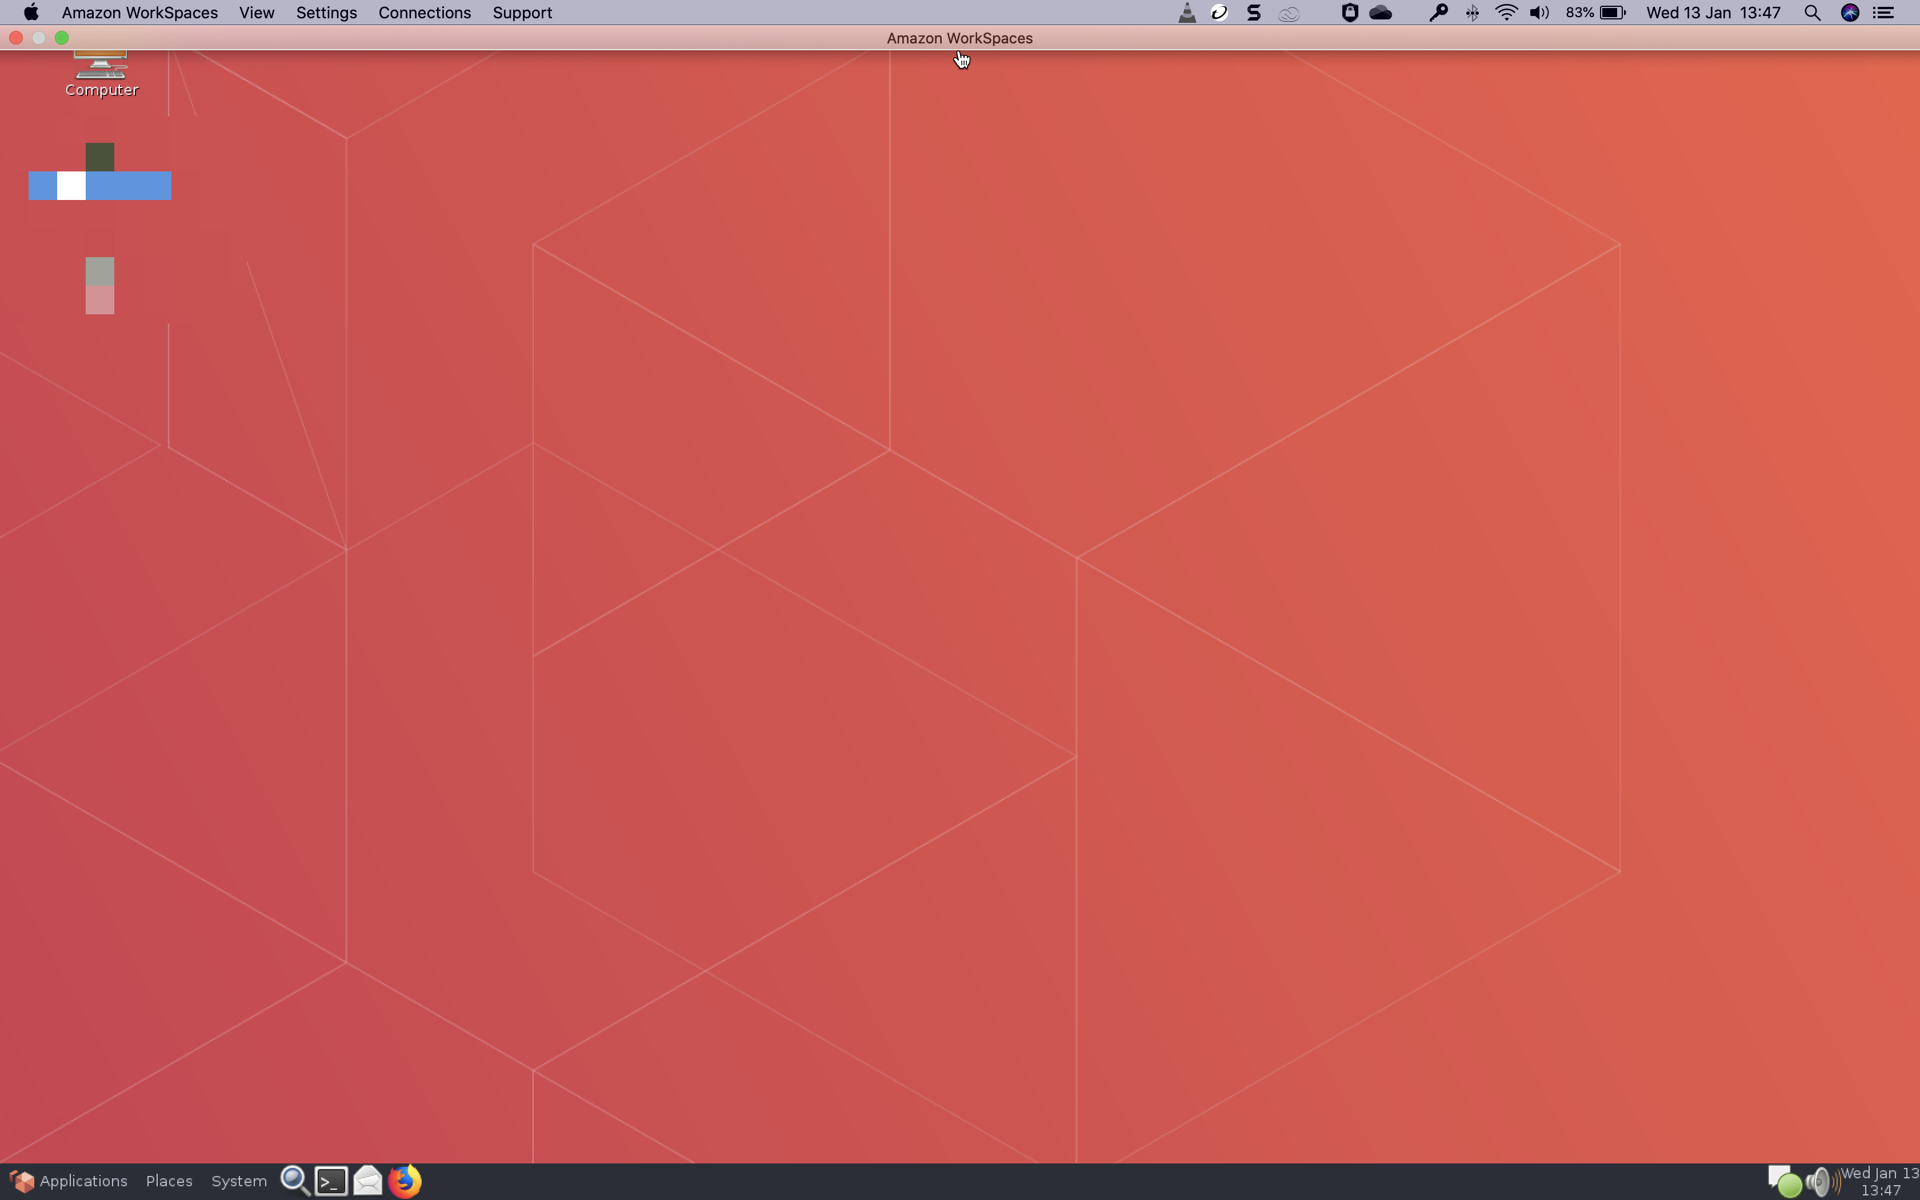This screenshot has height=1200, width=1920.
Task: Click the black S menu bar icon
Action: pos(1254,13)
